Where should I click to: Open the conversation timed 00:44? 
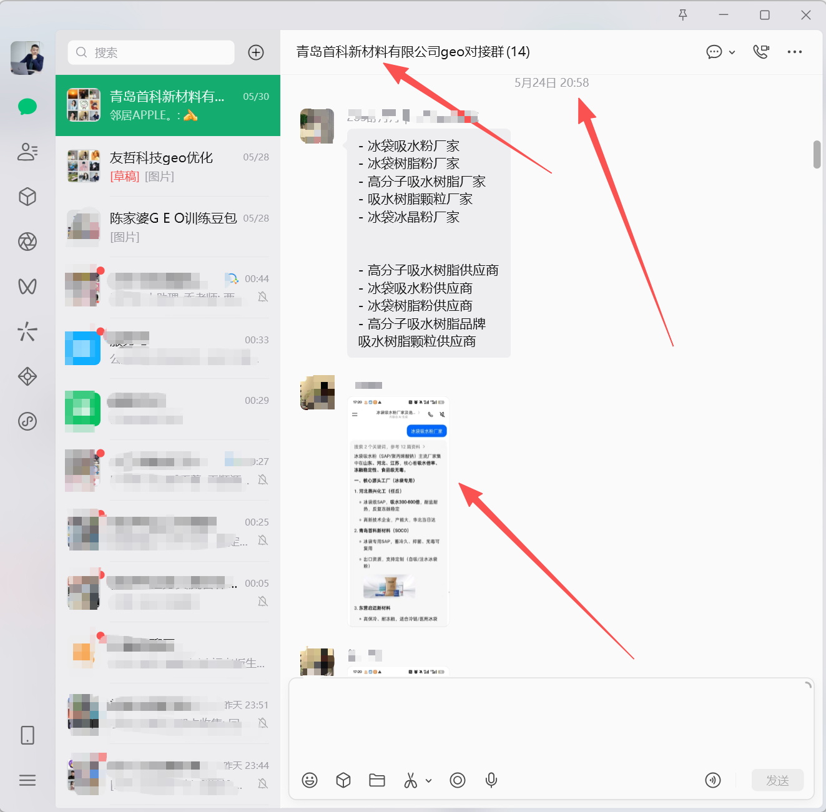point(168,288)
